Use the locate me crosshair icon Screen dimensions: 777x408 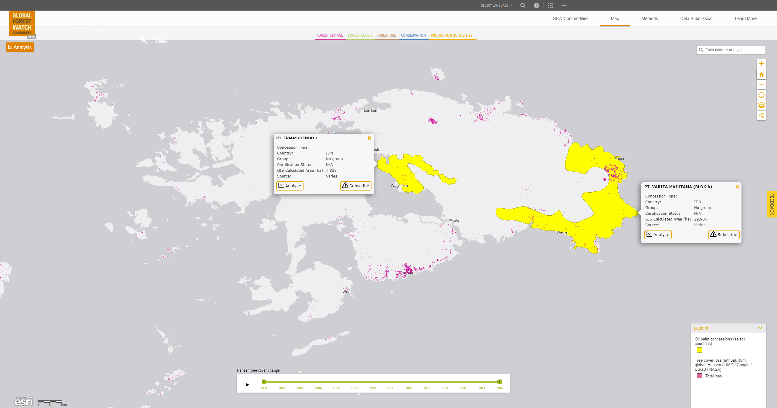[x=761, y=95]
